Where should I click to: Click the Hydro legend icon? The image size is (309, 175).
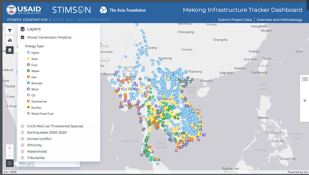pyautogui.click(x=28, y=53)
